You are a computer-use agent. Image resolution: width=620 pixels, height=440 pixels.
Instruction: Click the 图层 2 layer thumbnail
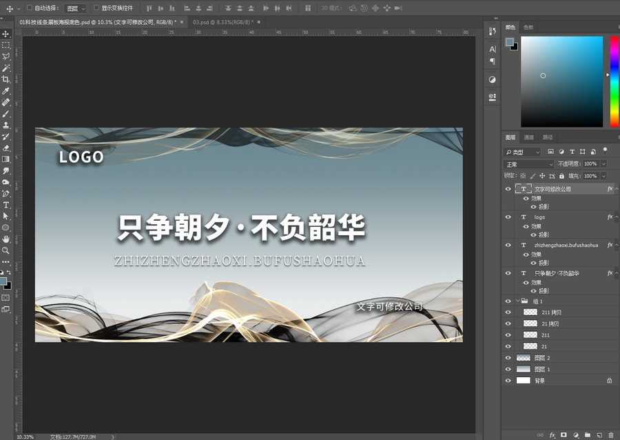(523, 358)
